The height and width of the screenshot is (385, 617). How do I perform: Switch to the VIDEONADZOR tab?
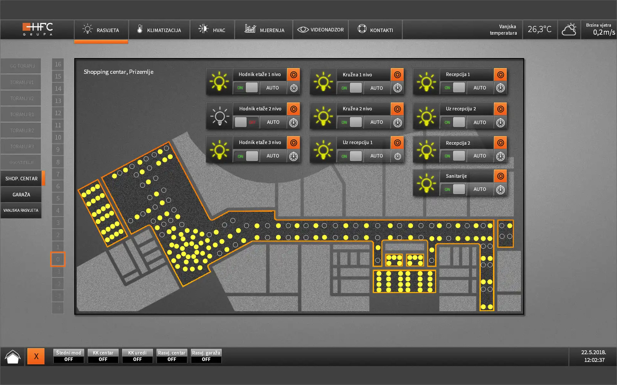(320, 30)
